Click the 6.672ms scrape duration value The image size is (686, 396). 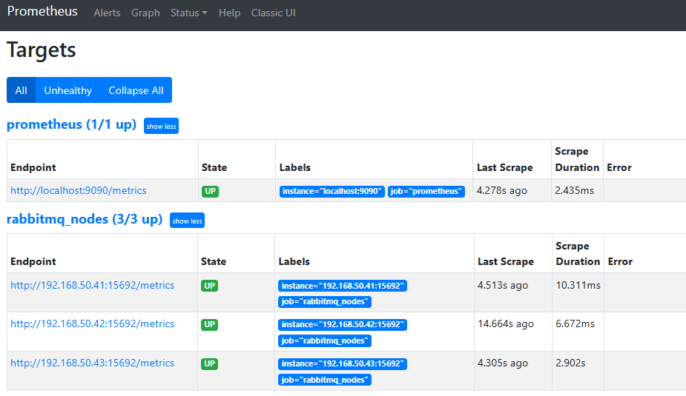(x=575, y=324)
